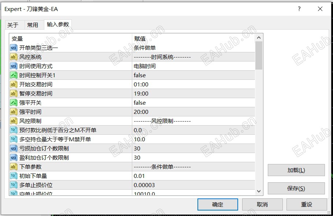Select the 预付款比例低于百分之M不开单 label
Viewport: 333px width, 216px height.
58,130
